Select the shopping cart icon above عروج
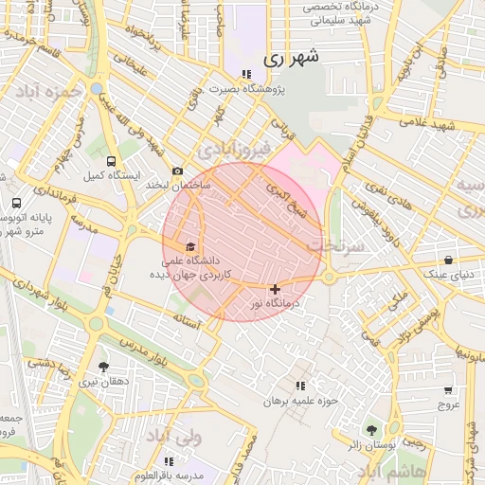 [448, 390]
